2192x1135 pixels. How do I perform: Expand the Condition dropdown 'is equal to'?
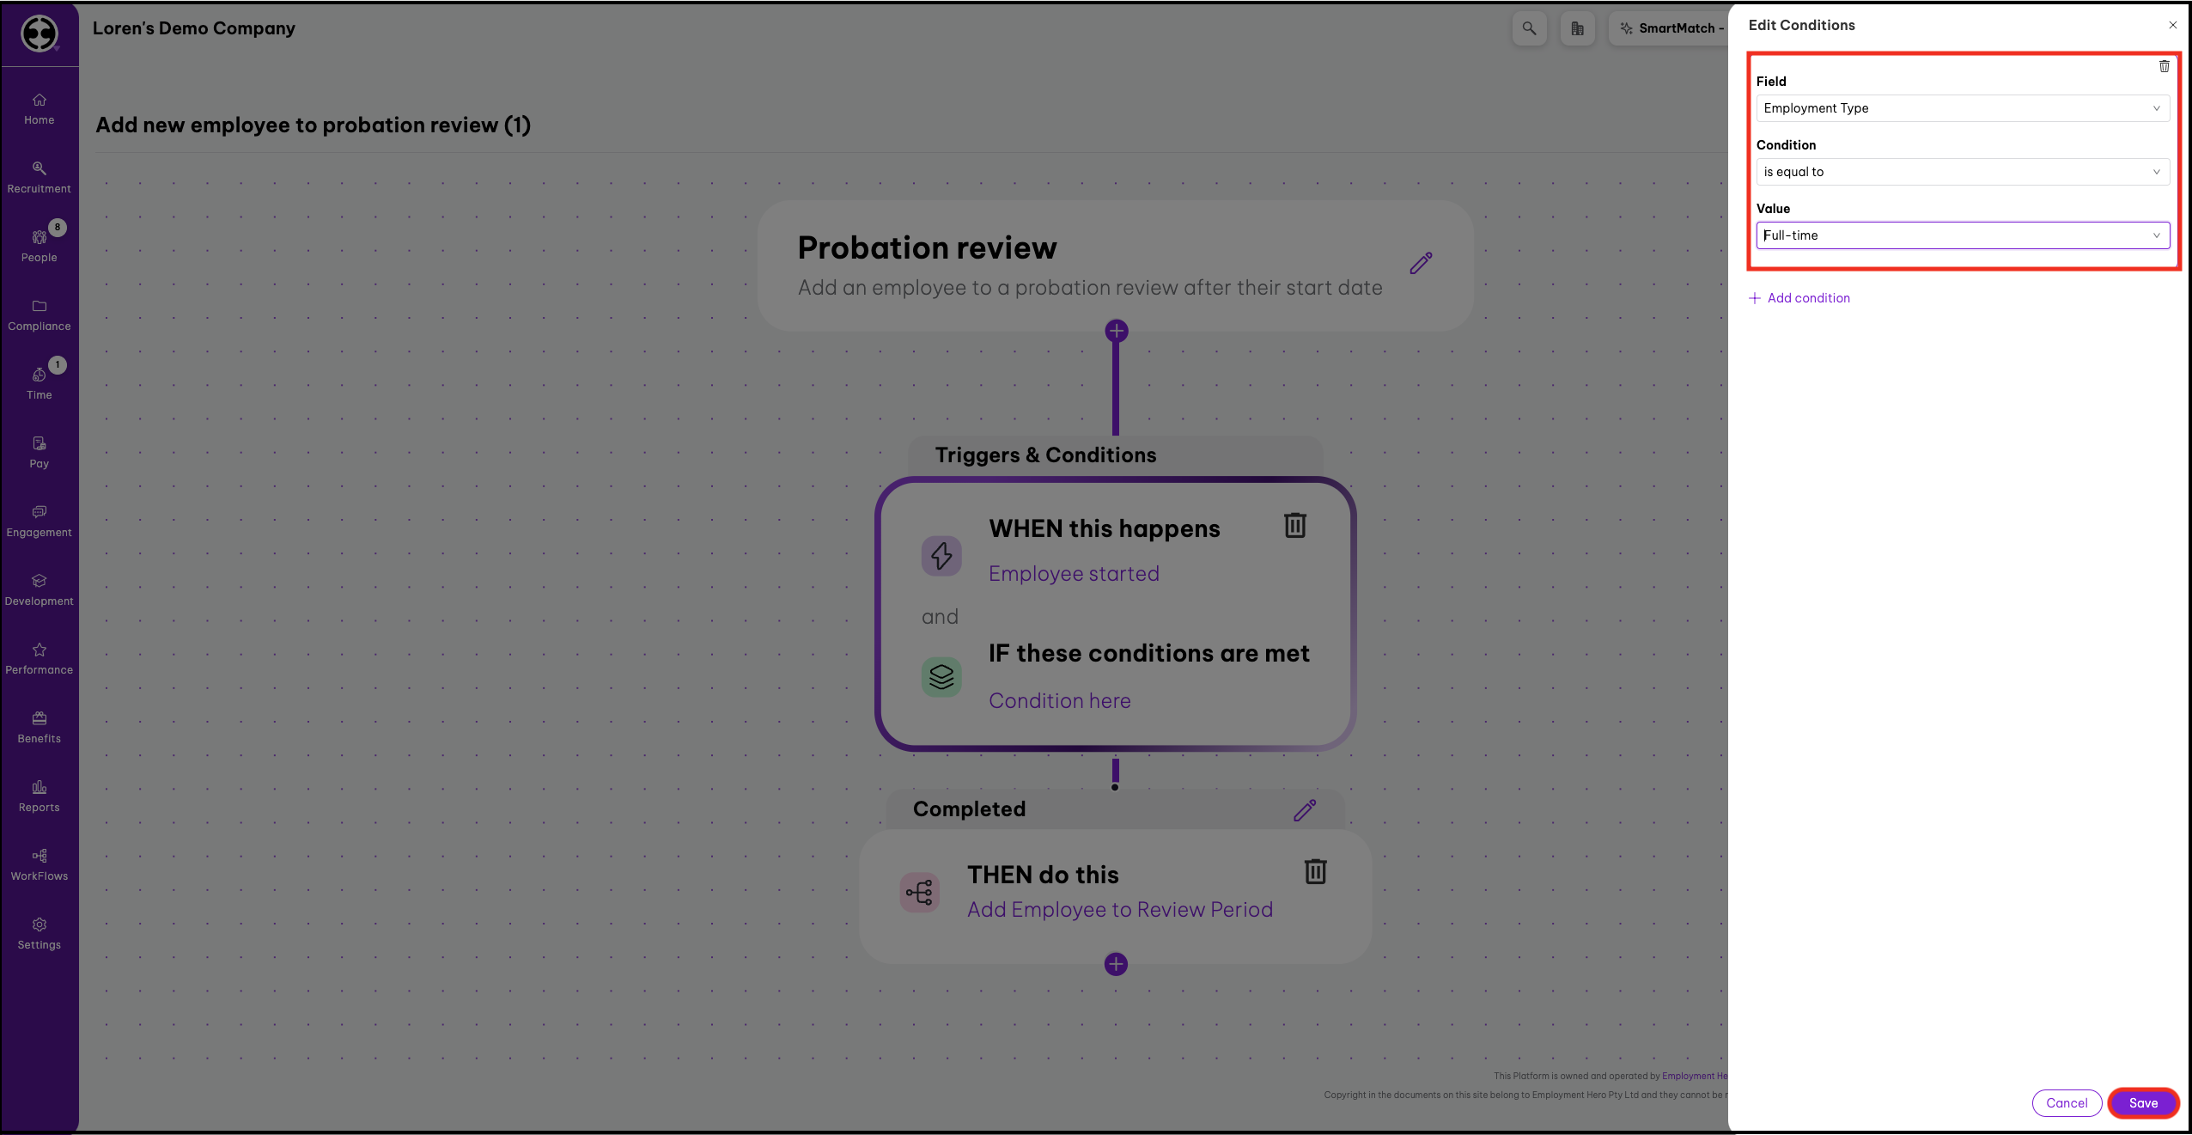tap(1962, 172)
